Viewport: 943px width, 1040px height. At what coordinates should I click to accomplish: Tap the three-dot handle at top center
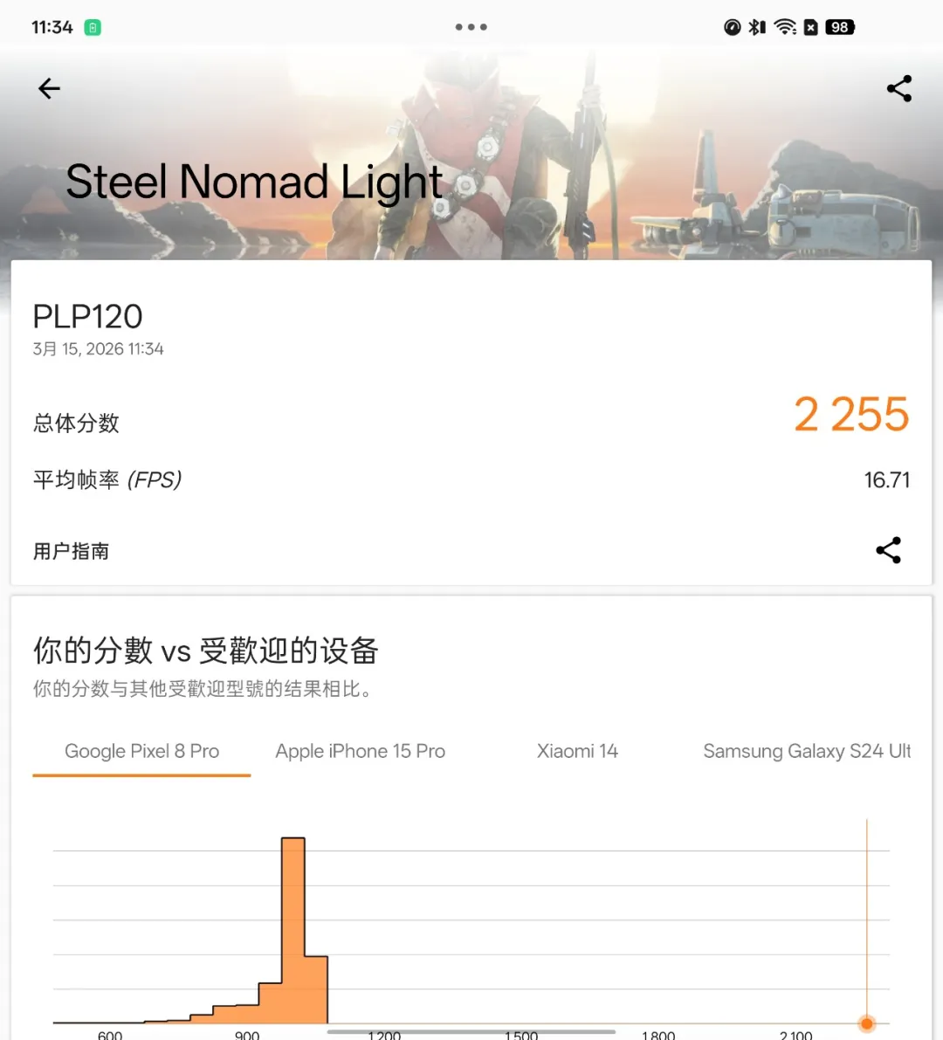pos(471,27)
